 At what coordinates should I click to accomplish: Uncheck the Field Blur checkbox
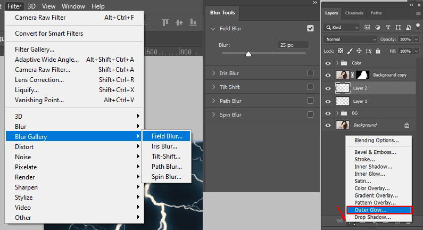coord(310,28)
